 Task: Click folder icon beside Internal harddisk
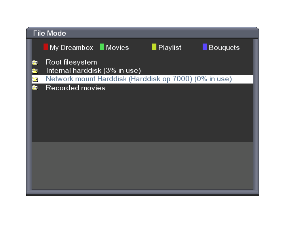coord(35,71)
